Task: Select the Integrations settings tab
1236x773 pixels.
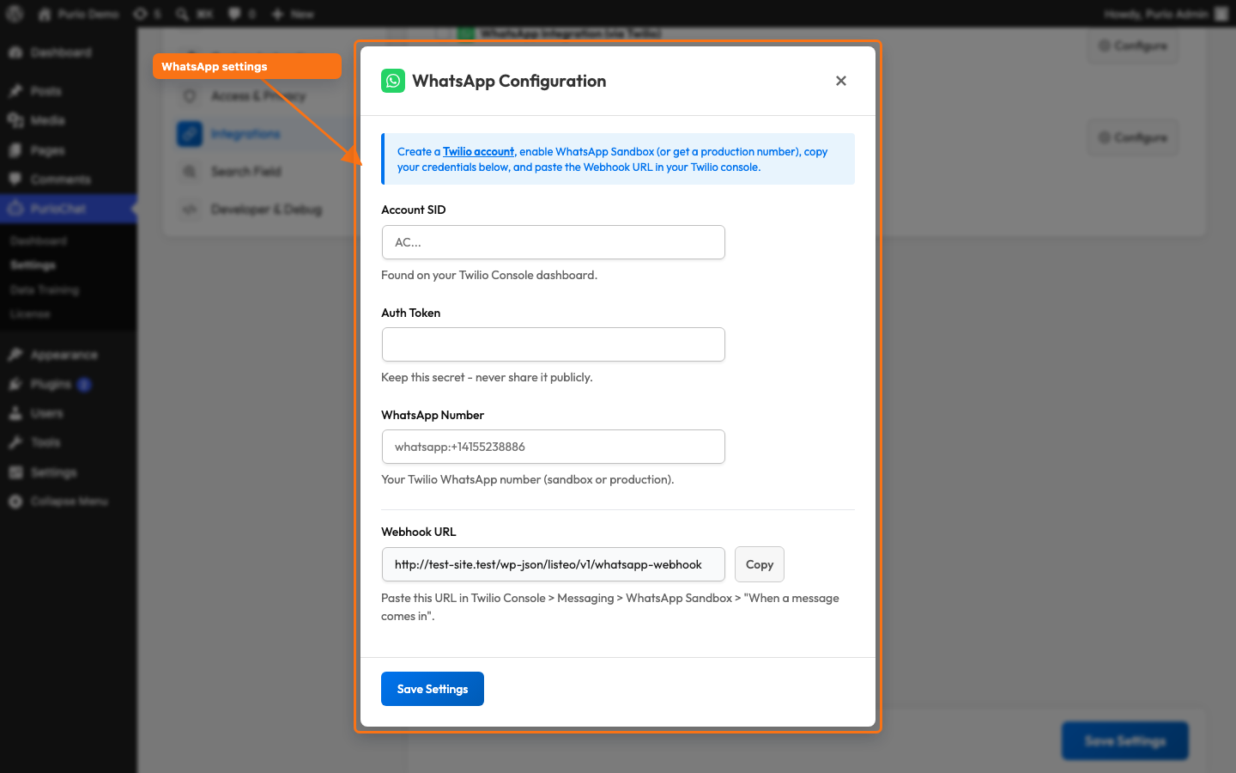Action: click(x=245, y=134)
